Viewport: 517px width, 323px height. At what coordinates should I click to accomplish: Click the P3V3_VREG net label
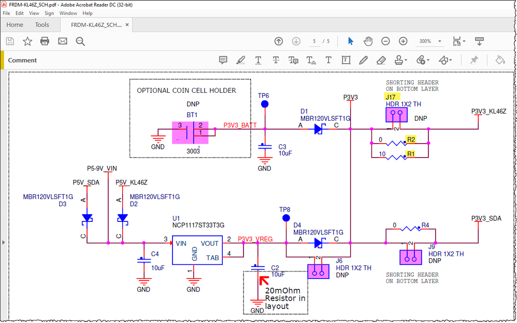pos(255,239)
